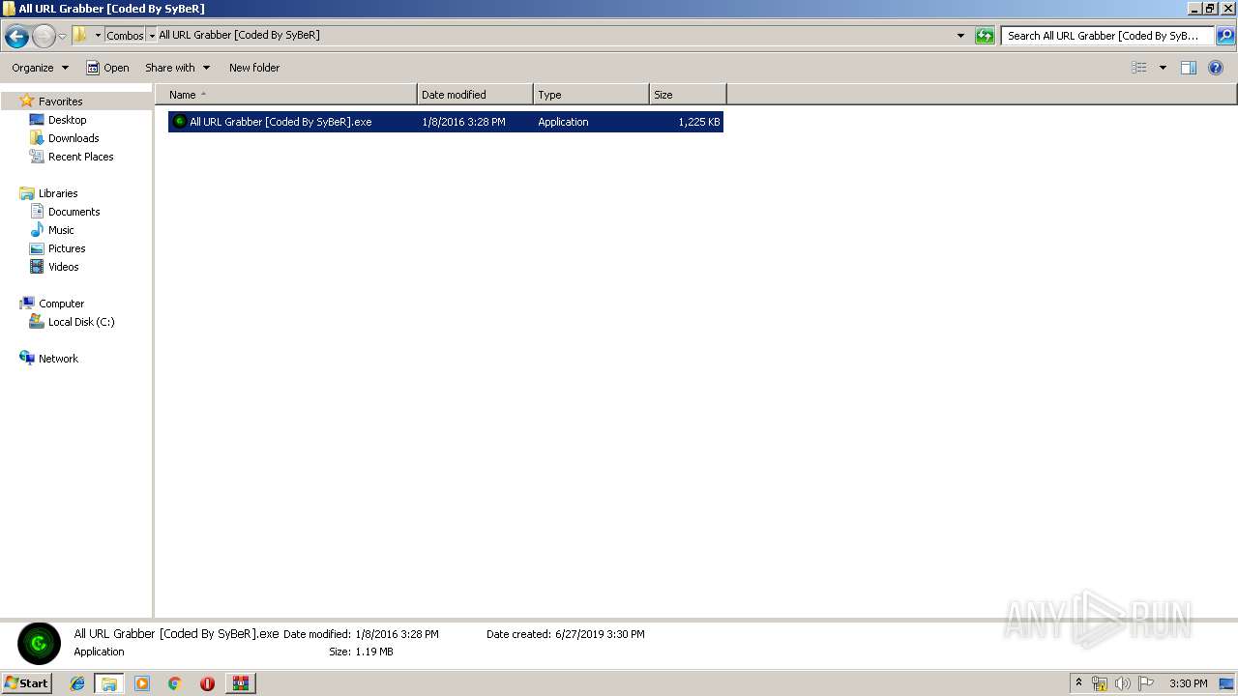Click the WinRAR taskbar button
Image resolution: width=1238 pixels, height=696 pixels.
point(240,683)
